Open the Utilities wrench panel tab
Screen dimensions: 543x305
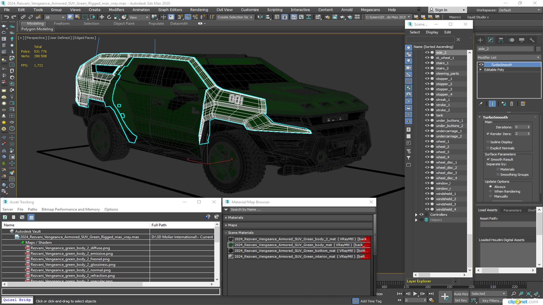[532, 40]
